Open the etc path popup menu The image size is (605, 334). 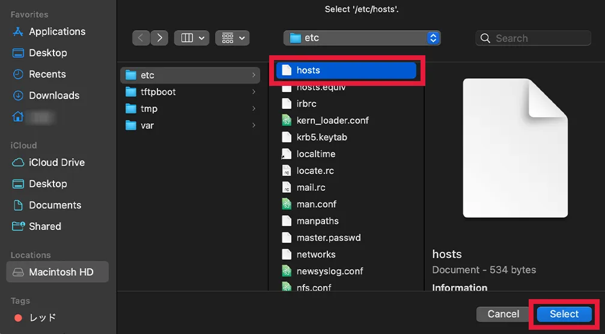(362, 38)
